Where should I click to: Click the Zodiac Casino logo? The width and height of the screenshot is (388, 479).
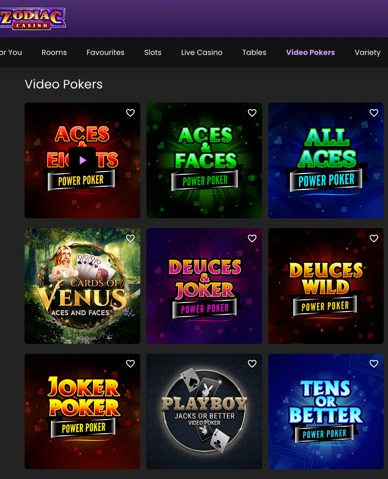33,18
